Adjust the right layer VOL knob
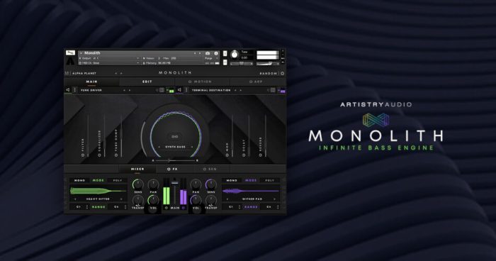Screen dimensions: 496x261 (x=196, y=200)
